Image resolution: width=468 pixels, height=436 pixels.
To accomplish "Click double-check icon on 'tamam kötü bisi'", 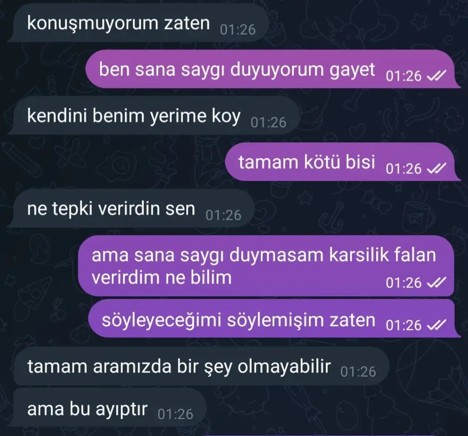I will [436, 168].
